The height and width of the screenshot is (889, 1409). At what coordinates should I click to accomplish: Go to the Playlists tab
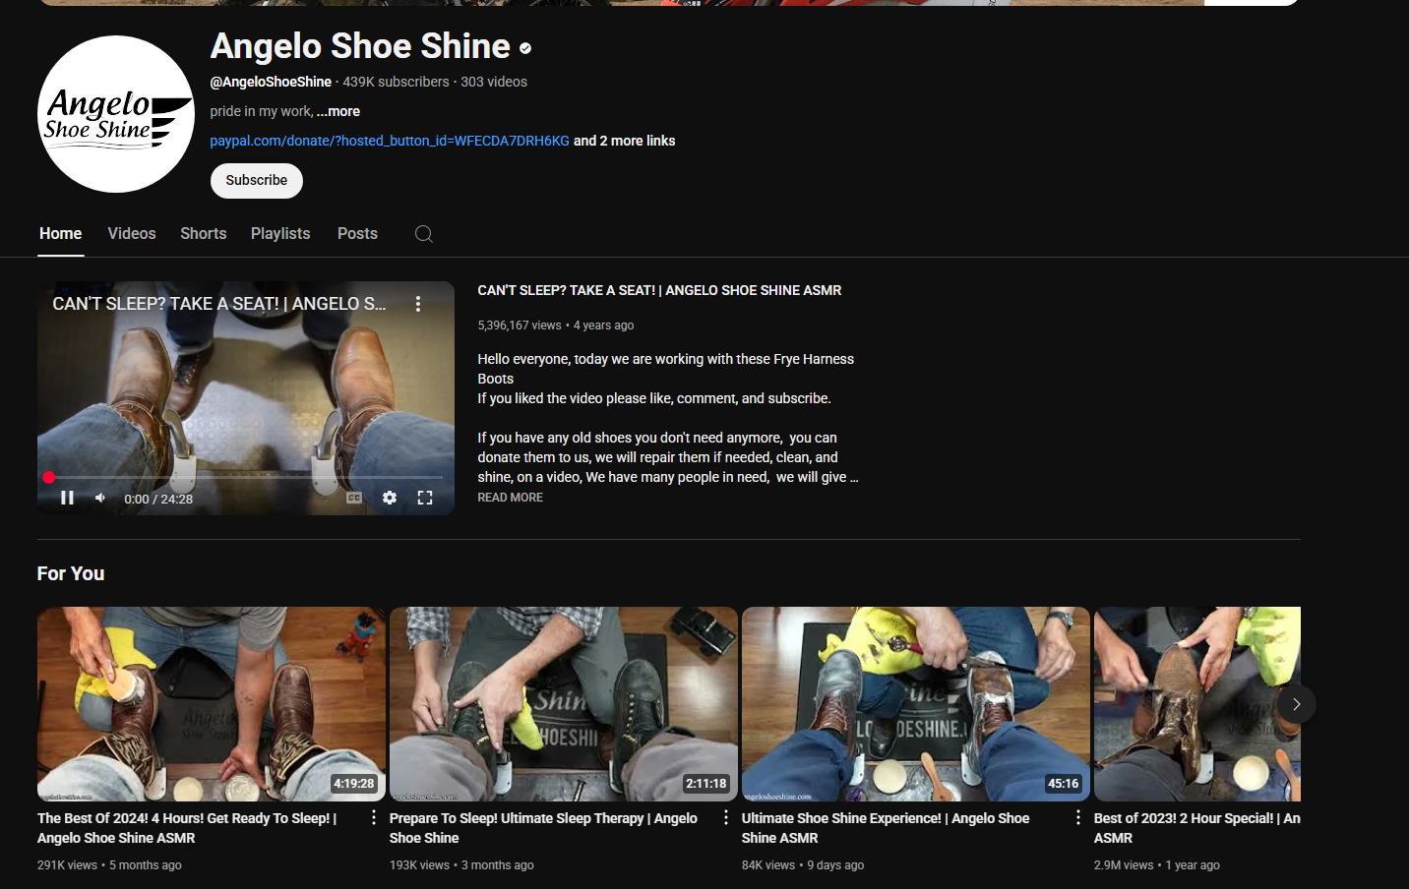point(280,234)
